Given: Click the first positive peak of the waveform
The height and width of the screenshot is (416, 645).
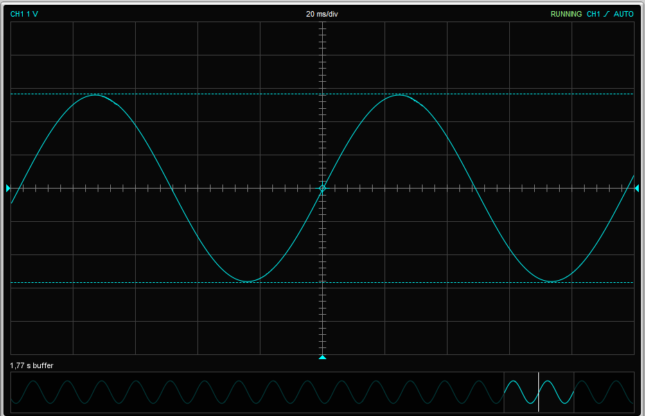Looking at the screenshot, I should [x=96, y=95].
